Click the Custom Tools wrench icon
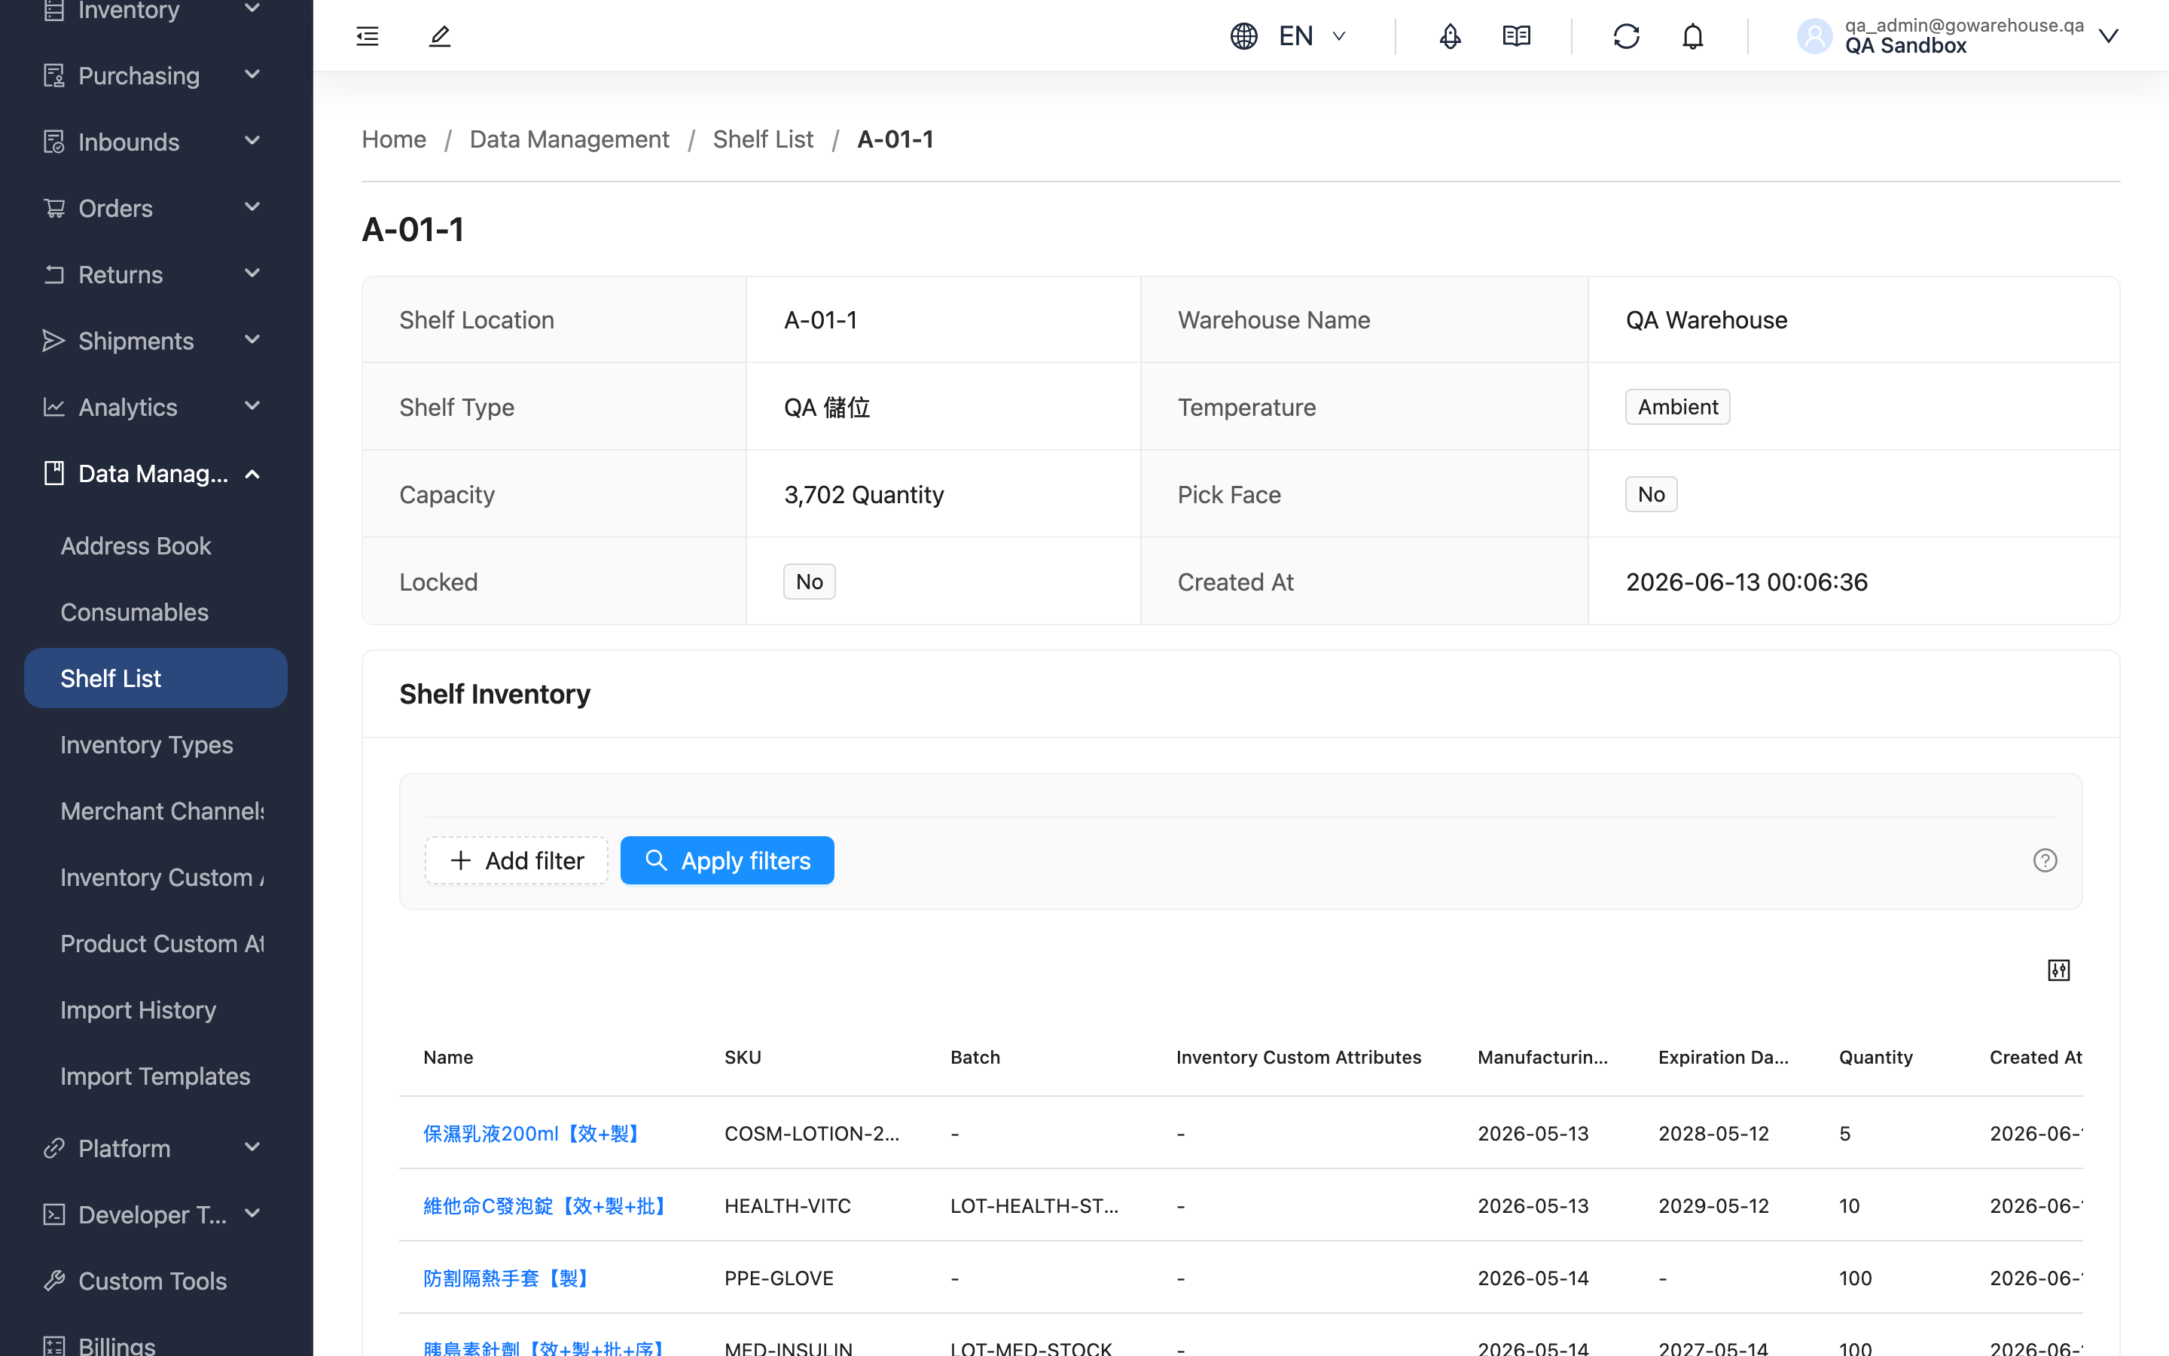The width and height of the screenshot is (2169, 1356). pyautogui.click(x=53, y=1281)
